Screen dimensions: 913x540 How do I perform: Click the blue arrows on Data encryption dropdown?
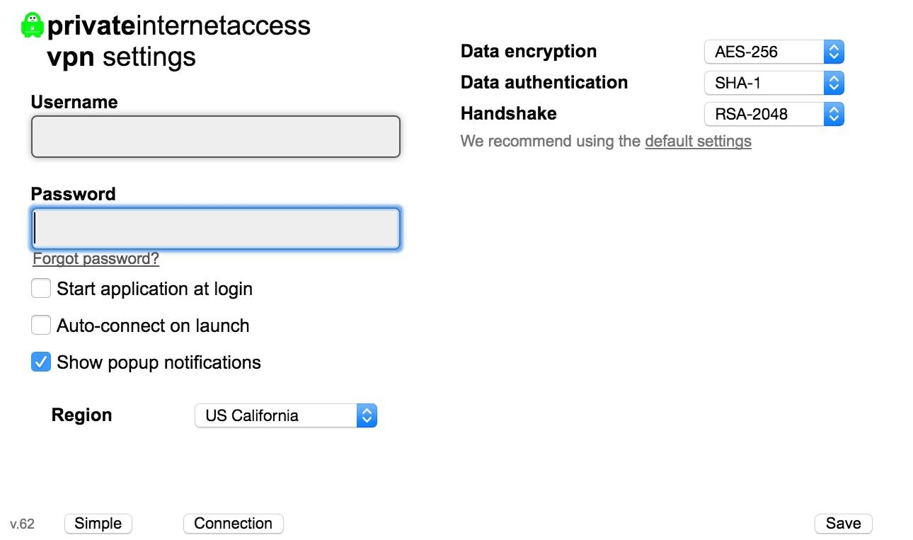(834, 52)
